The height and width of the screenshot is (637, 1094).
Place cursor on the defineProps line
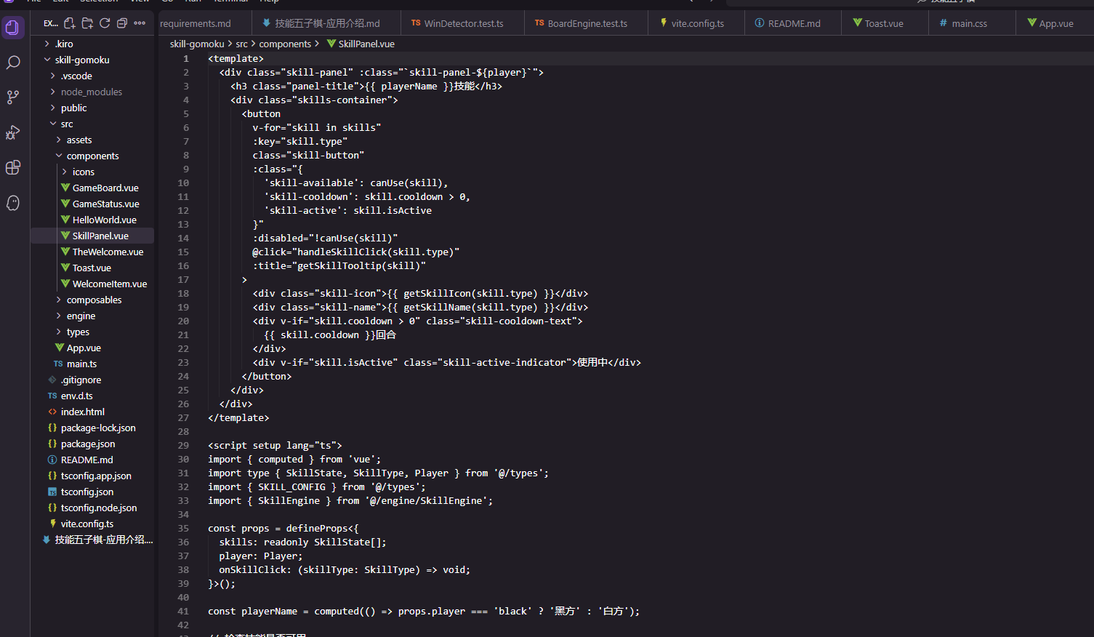pyautogui.click(x=283, y=528)
